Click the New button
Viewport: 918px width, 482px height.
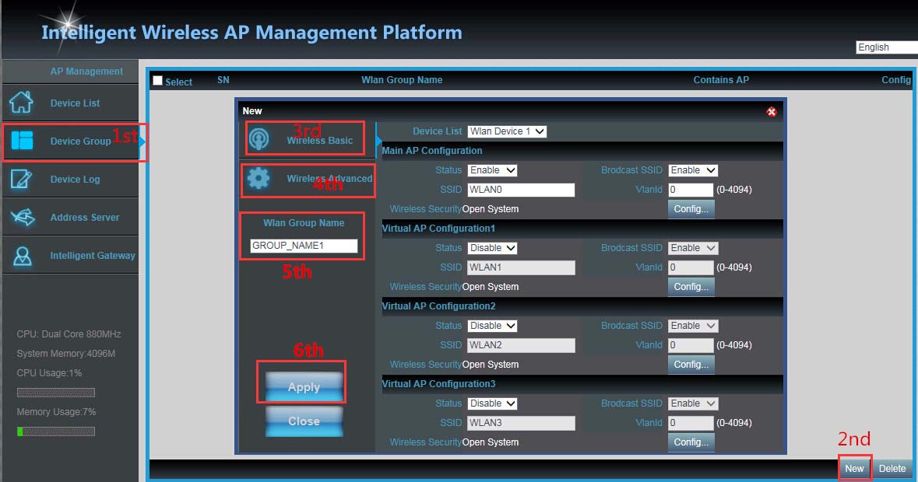click(854, 468)
